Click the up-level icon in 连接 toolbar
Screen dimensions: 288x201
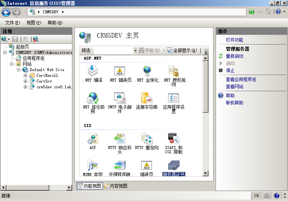25,39
